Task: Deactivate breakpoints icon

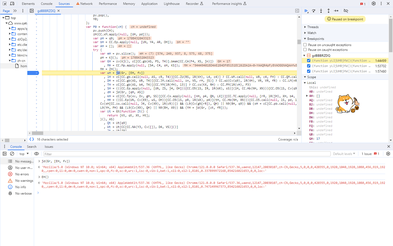Action: click(x=346, y=11)
